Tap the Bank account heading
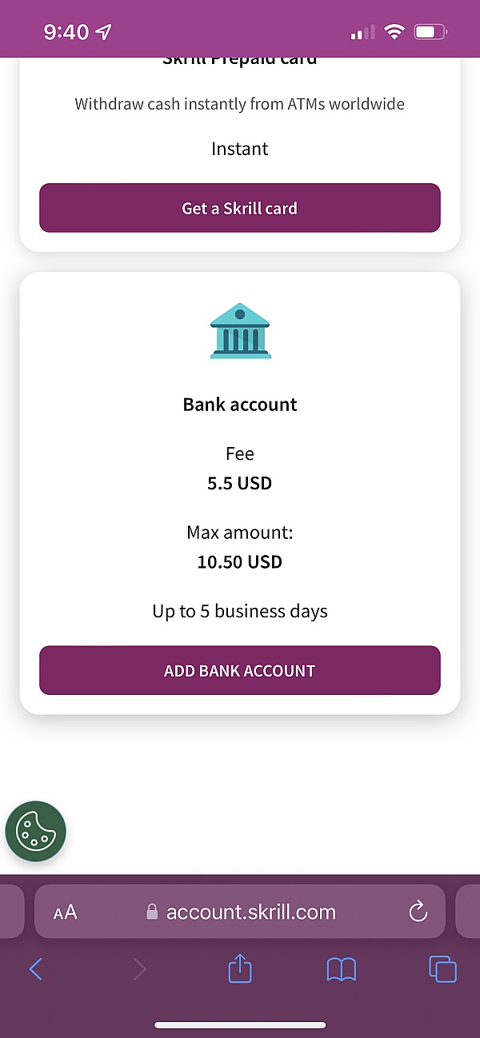 (240, 405)
